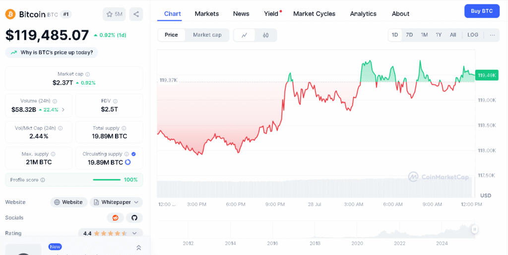Open the Yield tab
Screen dimensions: 508x255
click(271, 14)
